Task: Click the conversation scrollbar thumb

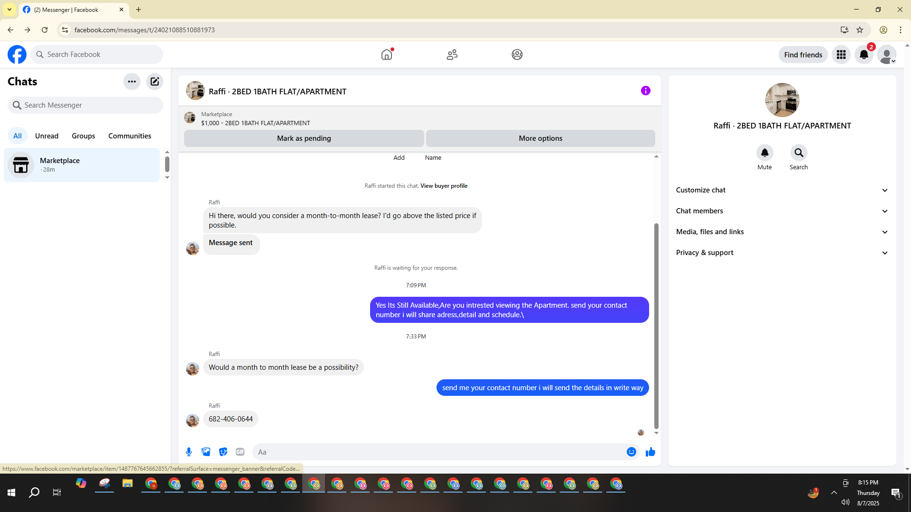Action: coord(656,326)
